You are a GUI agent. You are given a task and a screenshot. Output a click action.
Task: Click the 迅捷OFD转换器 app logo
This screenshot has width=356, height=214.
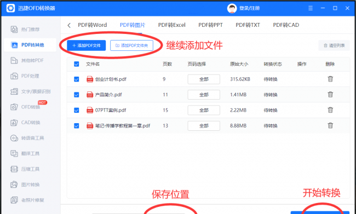click(10, 8)
